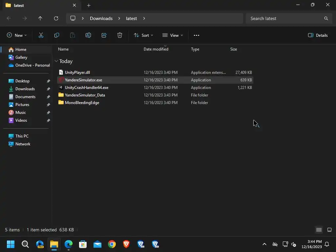The height and width of the screenshot is (252, 336).
Task: Click the Refresh button
Action: point(56,18)
